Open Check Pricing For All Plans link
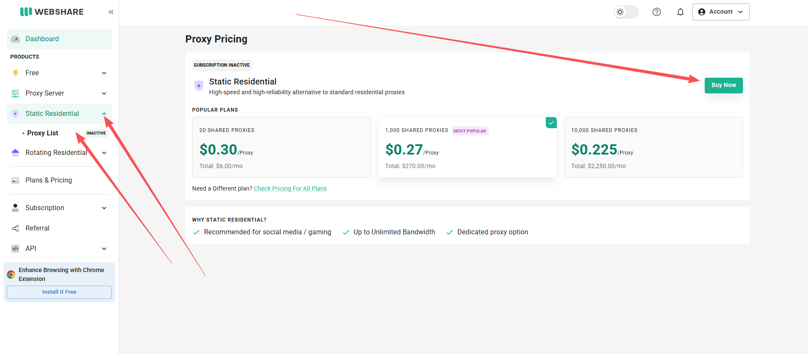Viewport: 808px width, 354px height. pos(290,188)
